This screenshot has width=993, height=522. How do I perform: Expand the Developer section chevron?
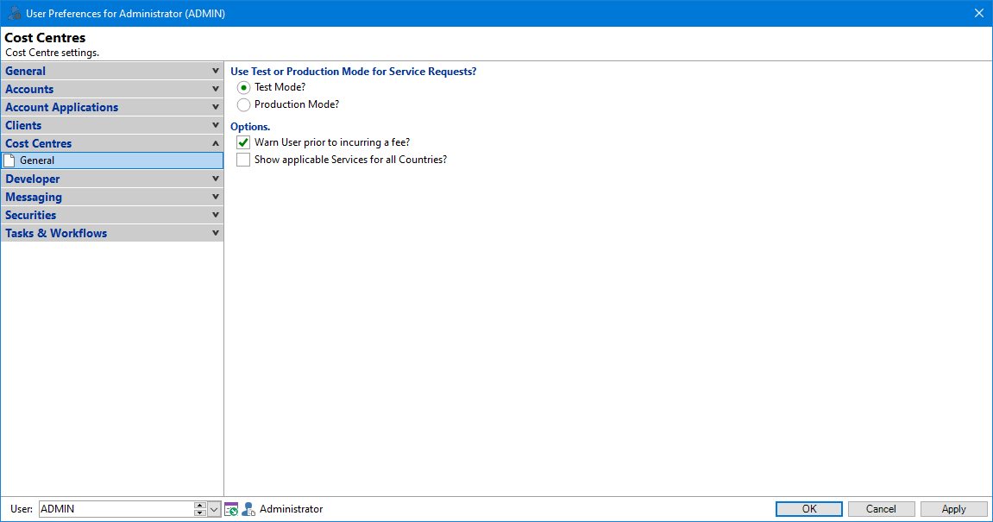[216, 179]
